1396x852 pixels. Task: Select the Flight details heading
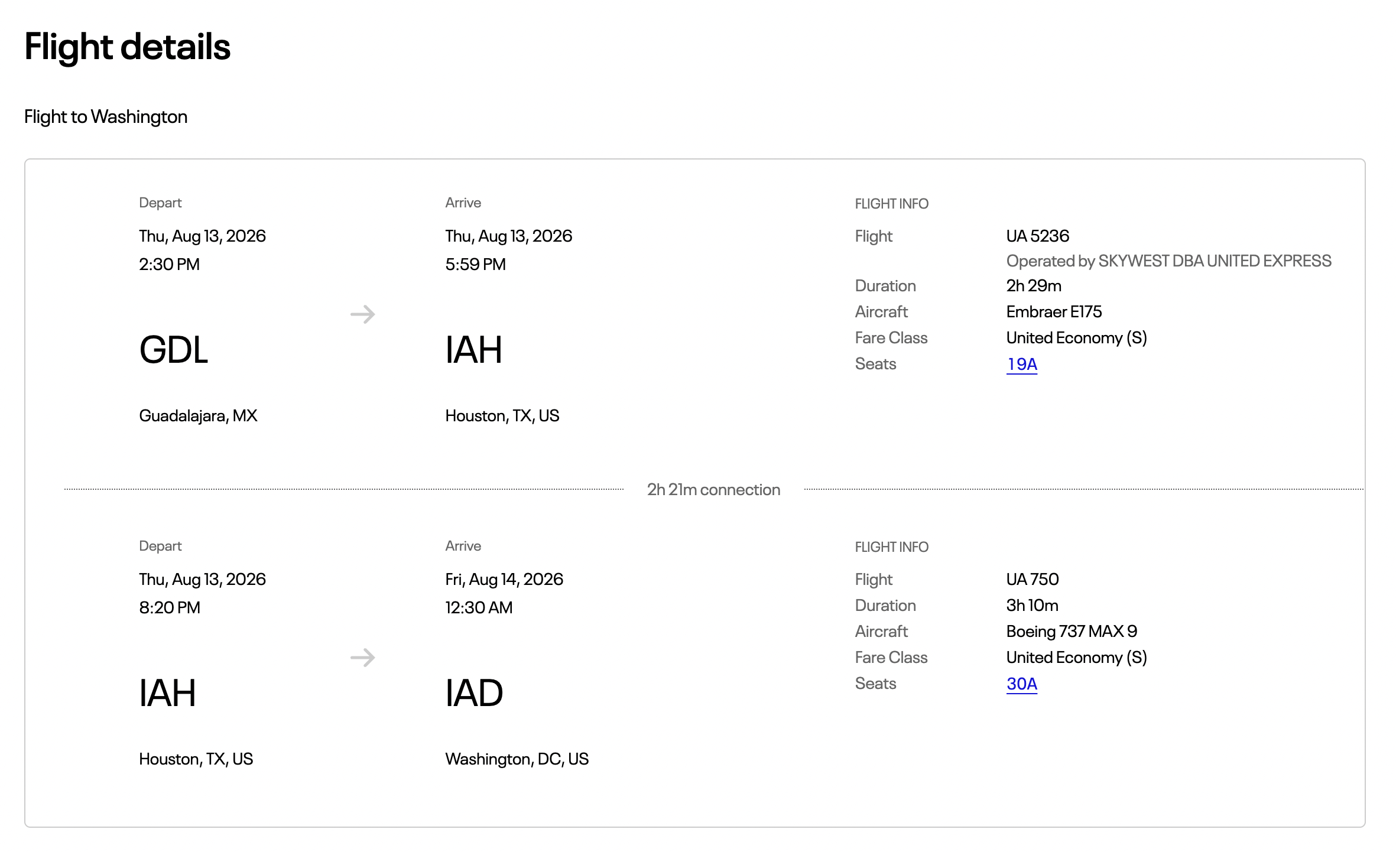128,47
